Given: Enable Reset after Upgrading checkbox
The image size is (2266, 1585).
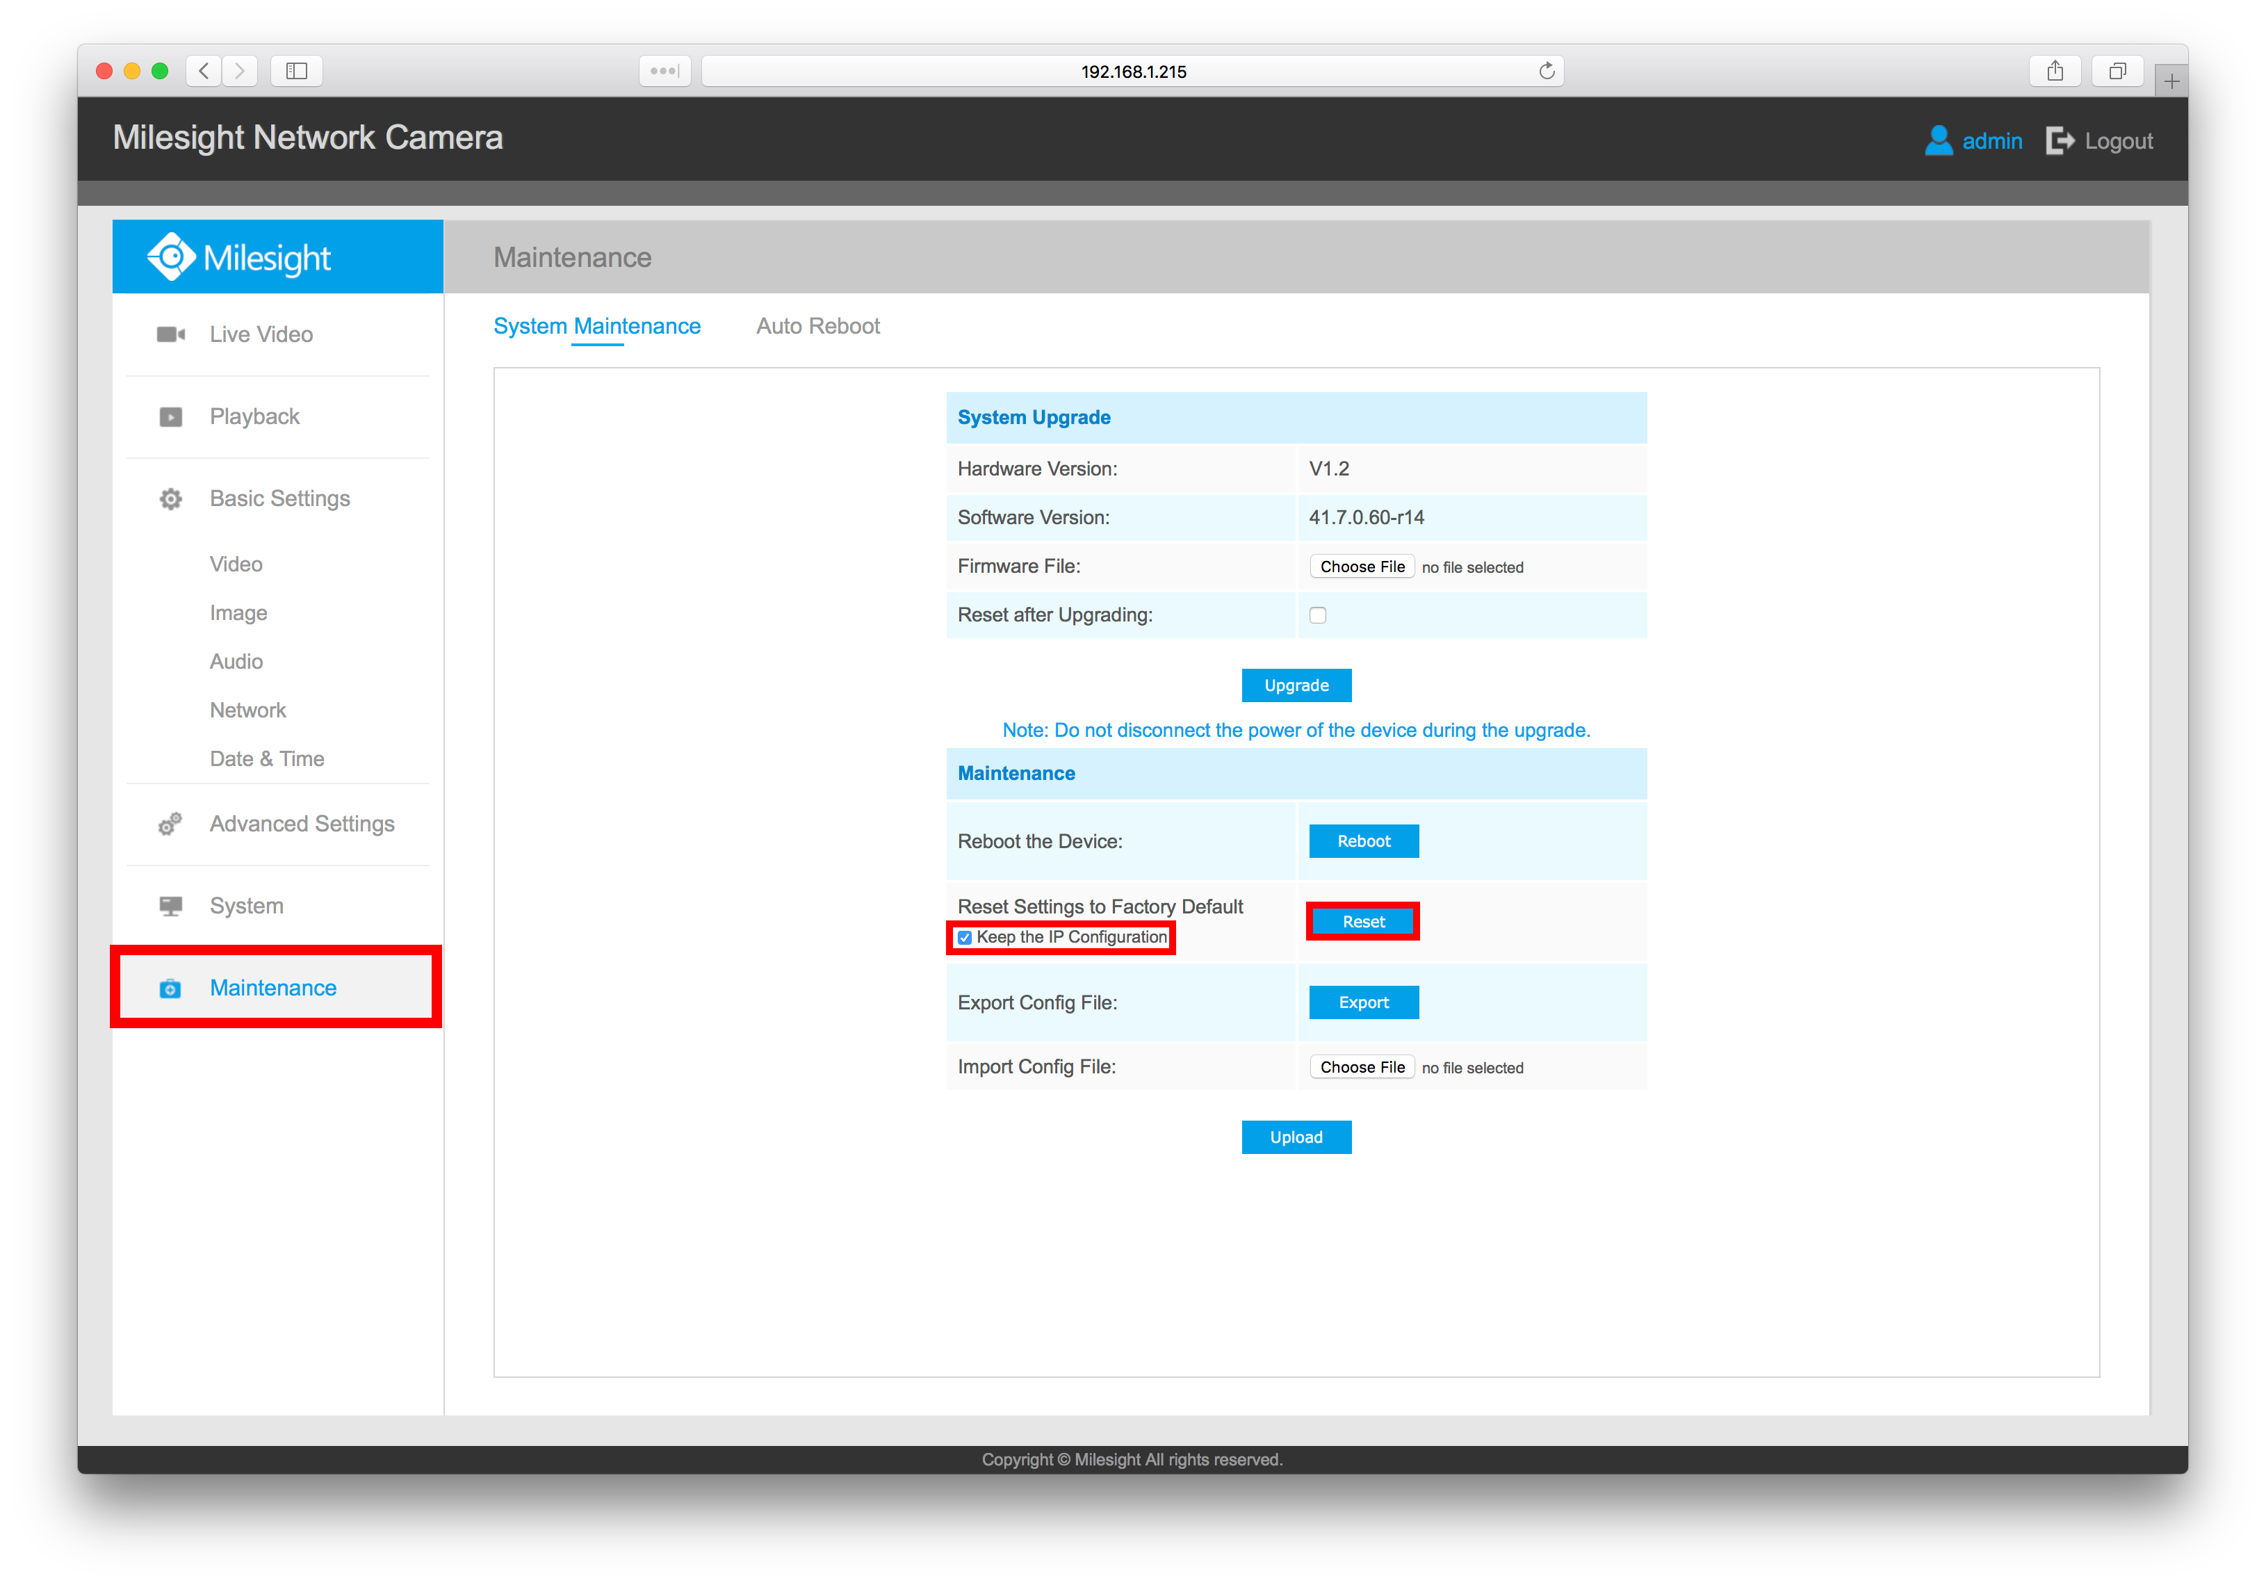Looking at the screenshot, I should pyautogui.click(x=1318, y=615).
